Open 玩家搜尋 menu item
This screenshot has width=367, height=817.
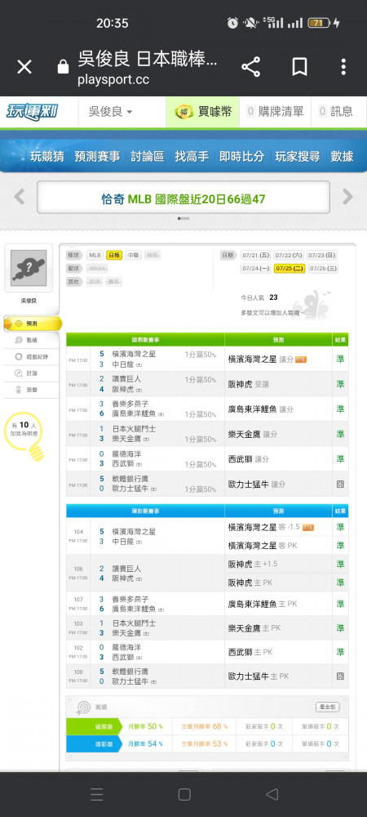tap(298, 156)
